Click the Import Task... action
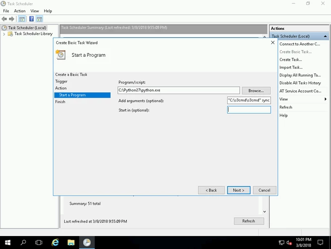The image size is (331, 249). pyautogui.click(x=291, y=68)
